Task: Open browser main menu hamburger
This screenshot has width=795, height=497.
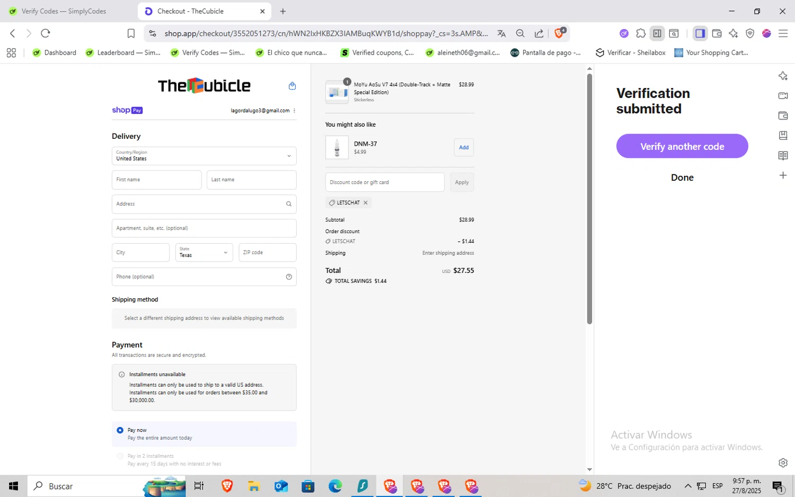Action: [783, 33]
